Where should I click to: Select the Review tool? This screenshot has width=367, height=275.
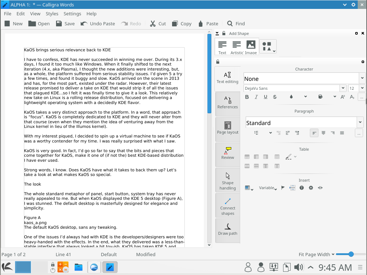pos(227,154)
